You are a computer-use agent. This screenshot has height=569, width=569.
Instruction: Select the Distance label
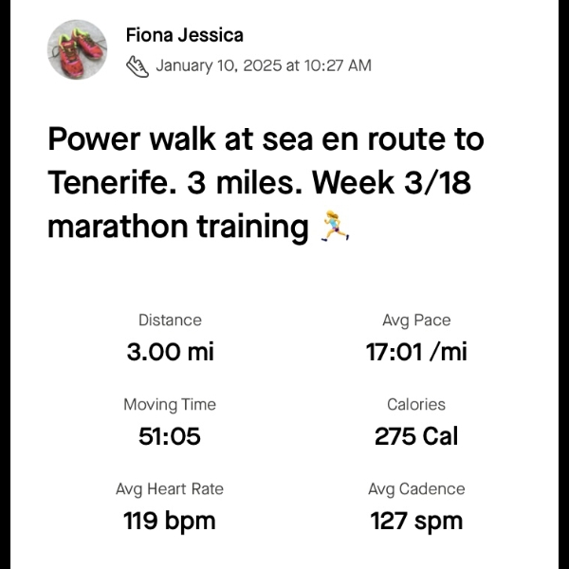pyautogui.click(x=170, y=321)
